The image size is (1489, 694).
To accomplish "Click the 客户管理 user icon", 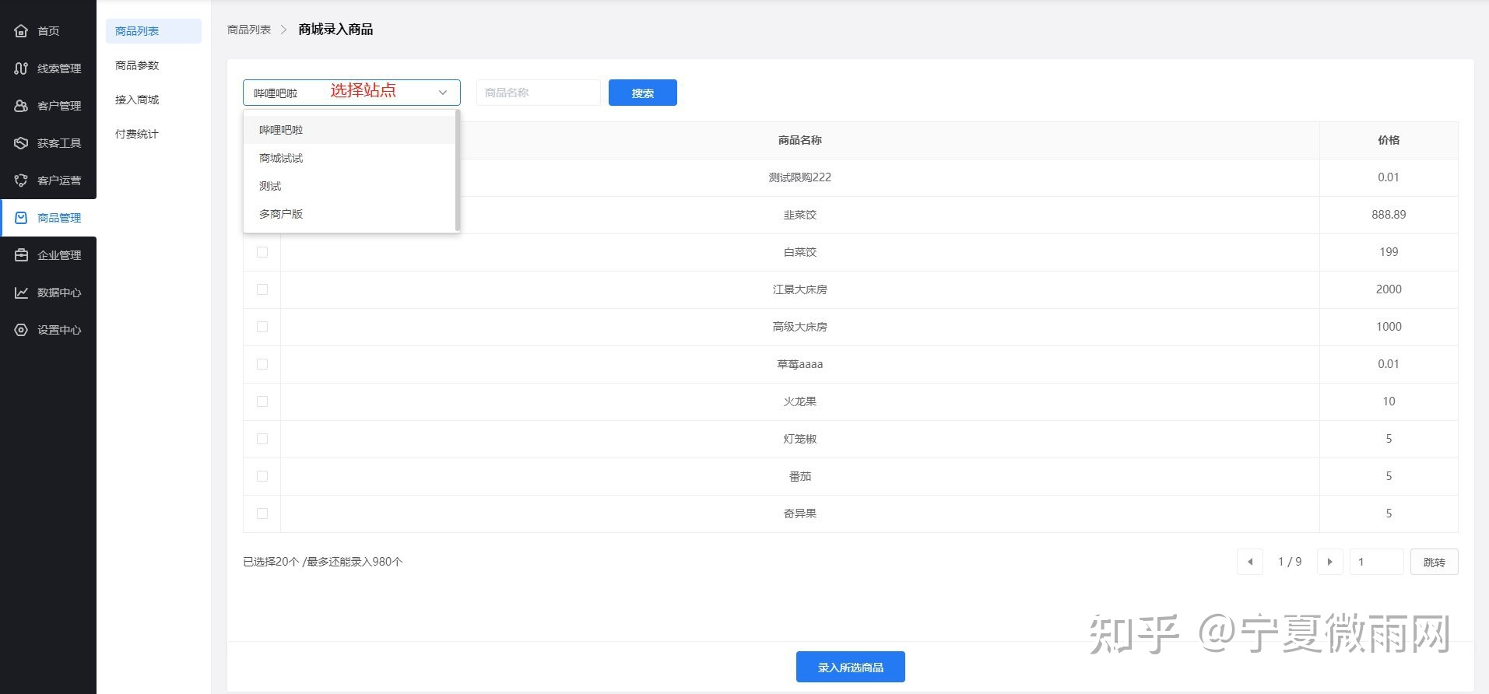I will coord(21,106).
